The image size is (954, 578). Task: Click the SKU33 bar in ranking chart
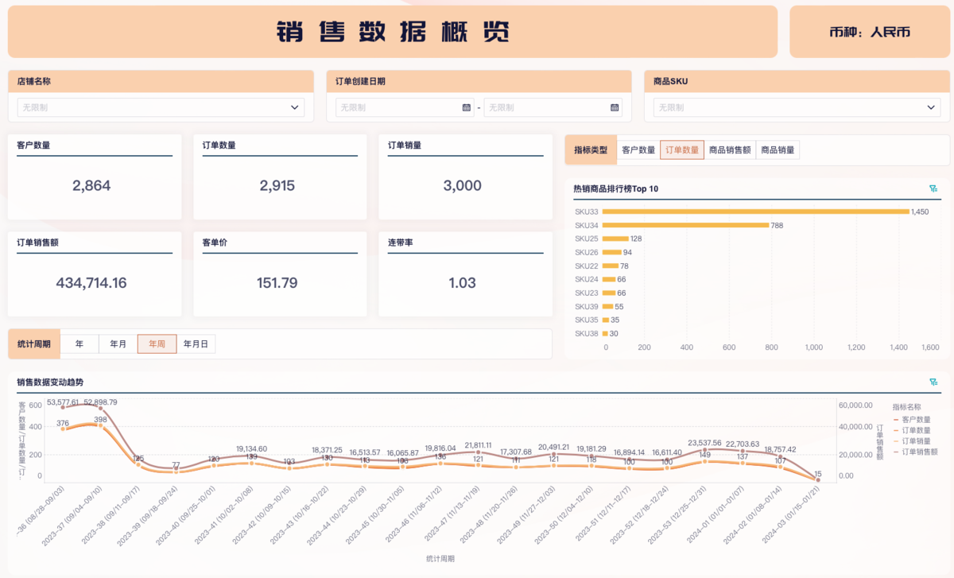[x=755, y=211]
